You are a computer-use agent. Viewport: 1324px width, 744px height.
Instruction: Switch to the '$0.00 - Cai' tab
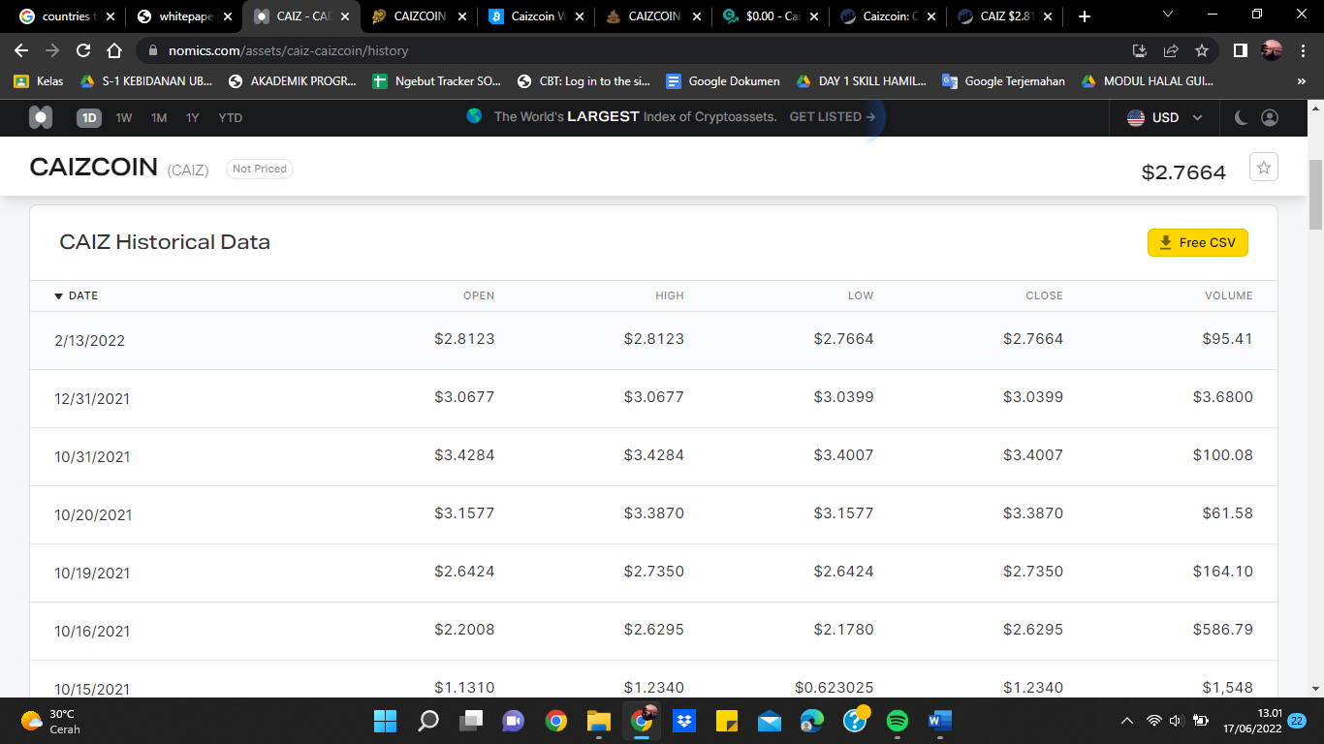(771, 16)
